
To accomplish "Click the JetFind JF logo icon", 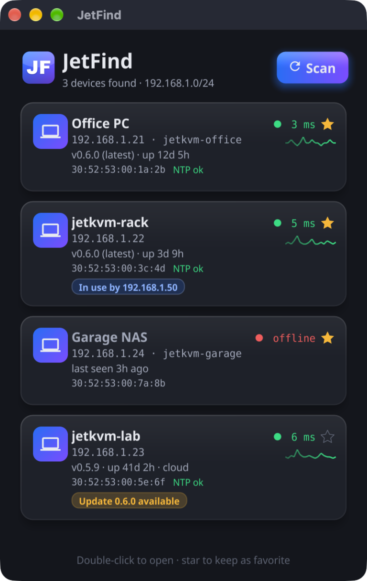I will click(39, 68).
